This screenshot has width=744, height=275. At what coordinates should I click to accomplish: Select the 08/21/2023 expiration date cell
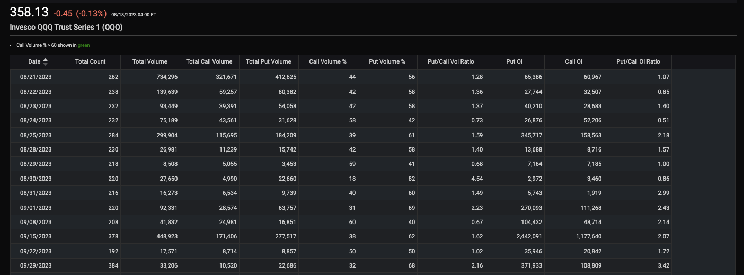(36, 77)
